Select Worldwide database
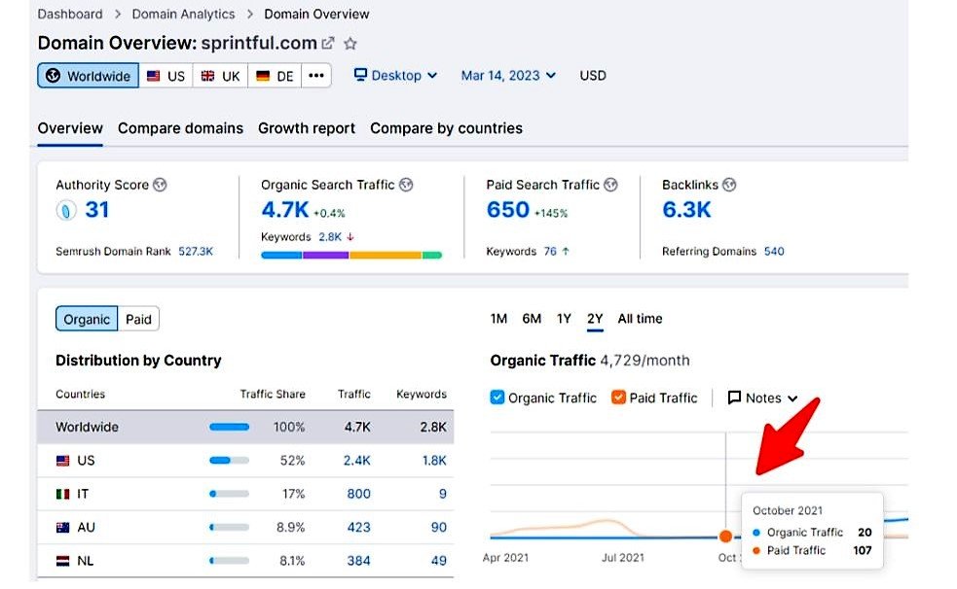957x589 pixels. [89, 76]
